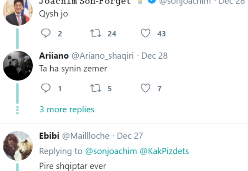Image resolution: width=248 pixels, height=171 pixels.
Task: Retweet Ariiano's 'Ta ha synin zemer' tweet
Action: [x=95, y=89]
